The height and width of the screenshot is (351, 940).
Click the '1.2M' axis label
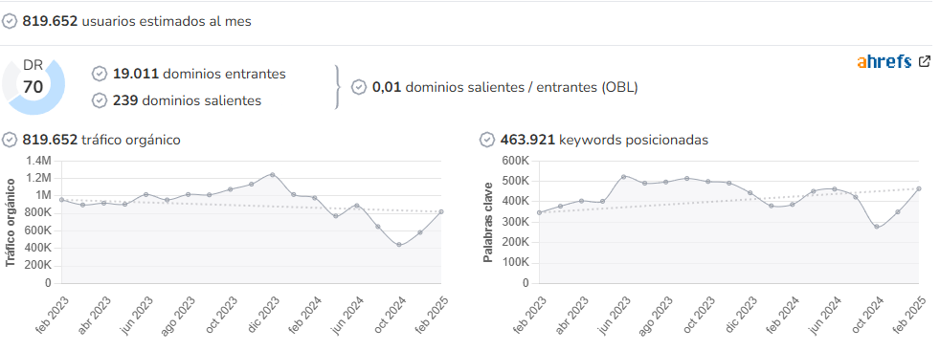click(39, 178)
